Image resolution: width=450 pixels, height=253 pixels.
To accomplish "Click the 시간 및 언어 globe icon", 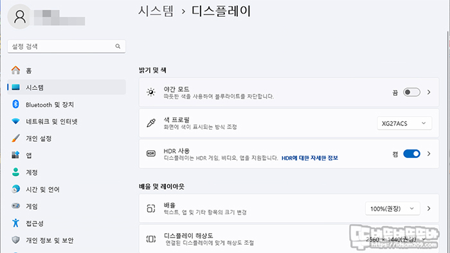I will pyautogui.click(x=16, y=189).
